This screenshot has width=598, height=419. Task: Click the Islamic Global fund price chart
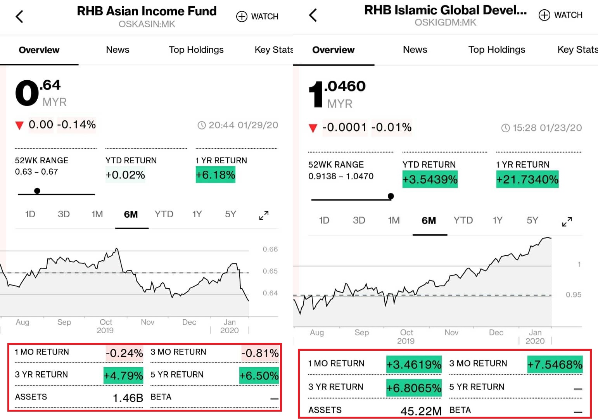[422, 281]
